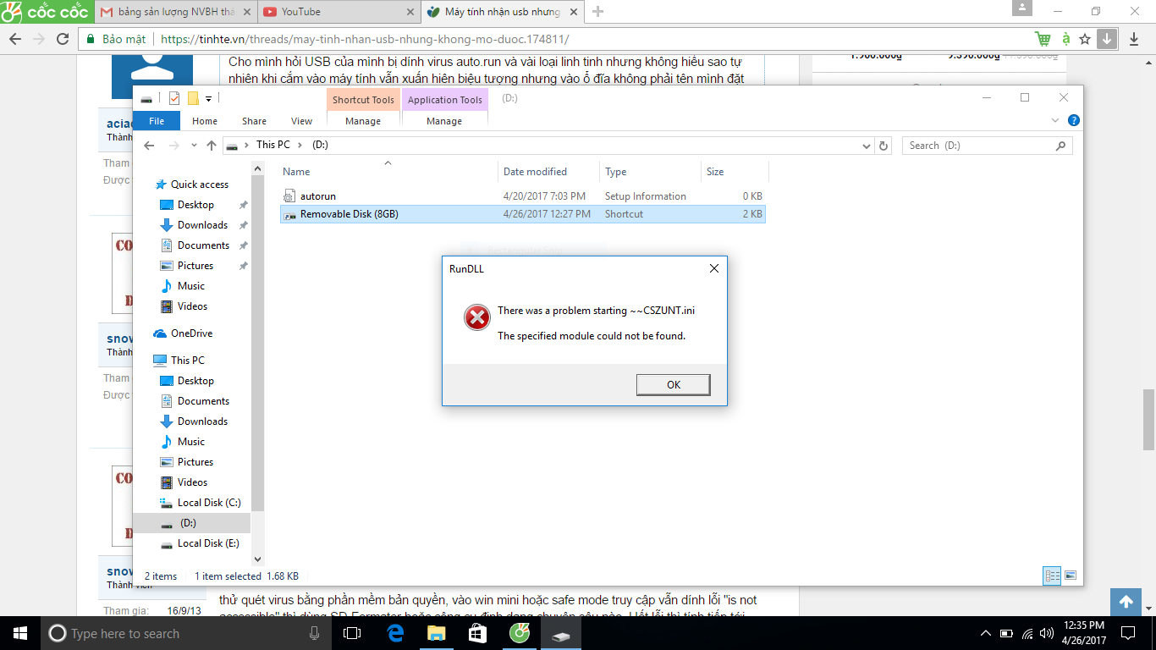
Task: Sort files by the Date modified column
Action: tap(548, 172)
